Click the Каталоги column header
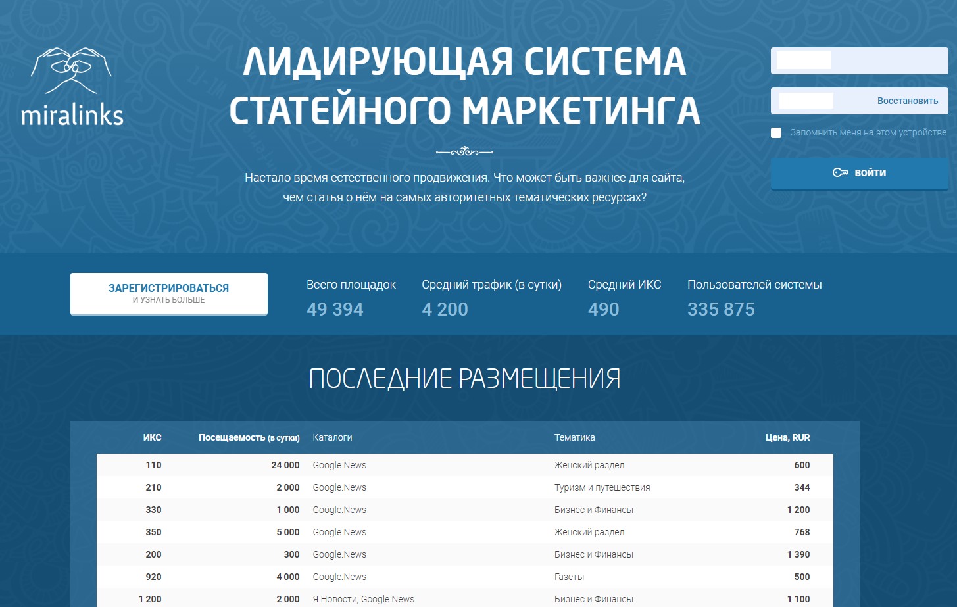957x607 pixels. 332,437
